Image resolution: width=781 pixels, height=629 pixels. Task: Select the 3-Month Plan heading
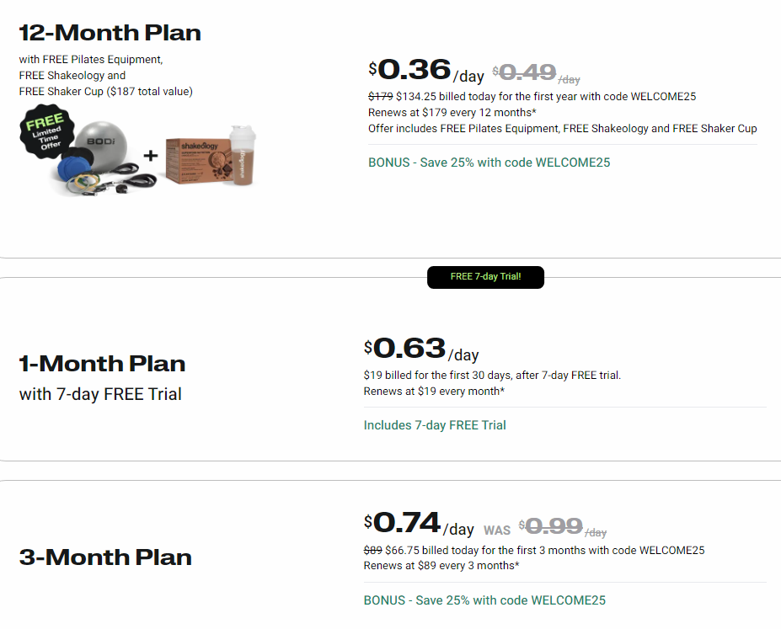coord(105,557)
